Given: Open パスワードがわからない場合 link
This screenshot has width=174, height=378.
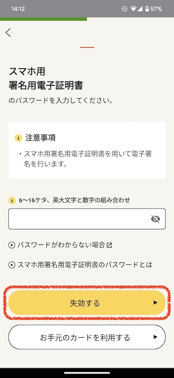Looking at the screenshot, I should click(61, 245).
